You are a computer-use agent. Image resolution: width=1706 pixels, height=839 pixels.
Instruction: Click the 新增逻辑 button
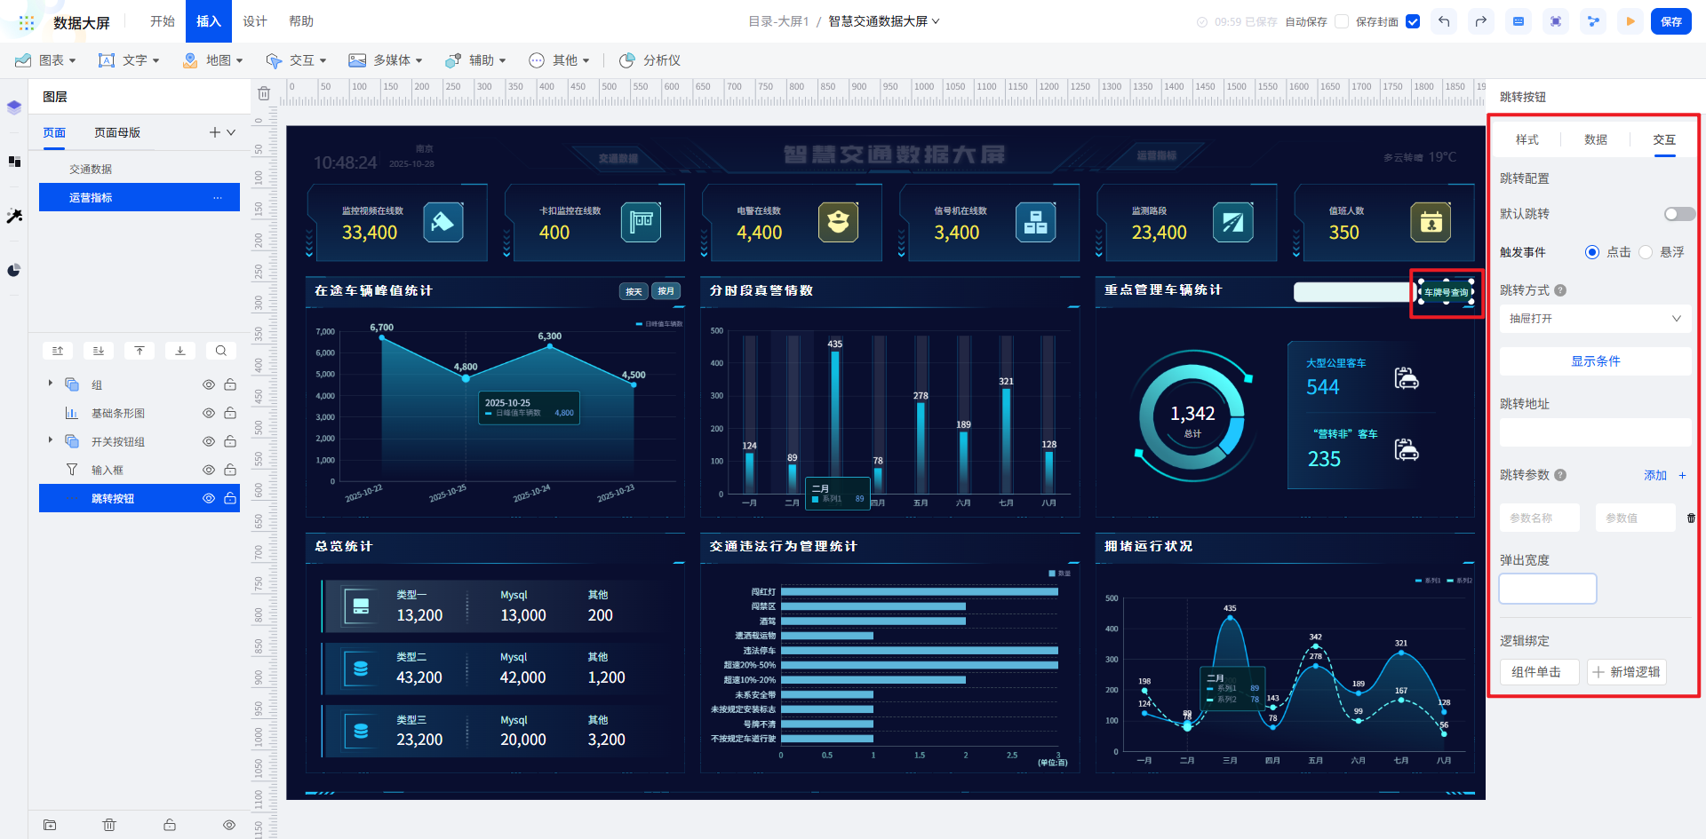click(1626, 672)
